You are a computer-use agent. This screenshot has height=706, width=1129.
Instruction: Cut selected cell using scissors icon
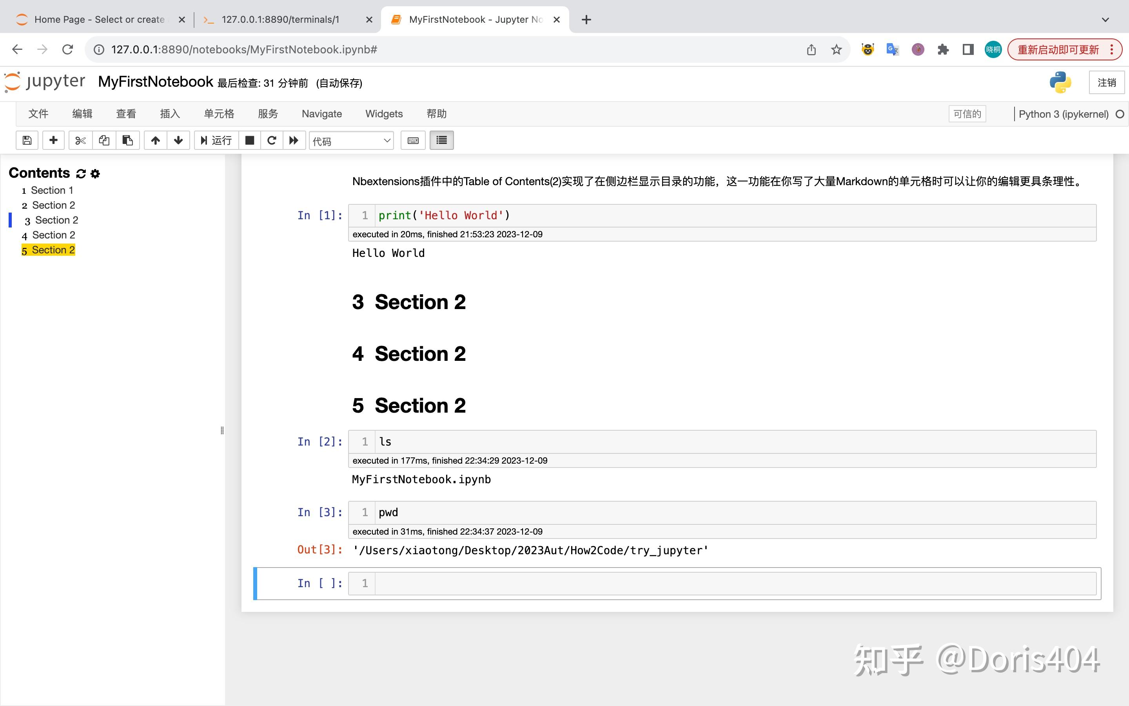coord(80,140)
